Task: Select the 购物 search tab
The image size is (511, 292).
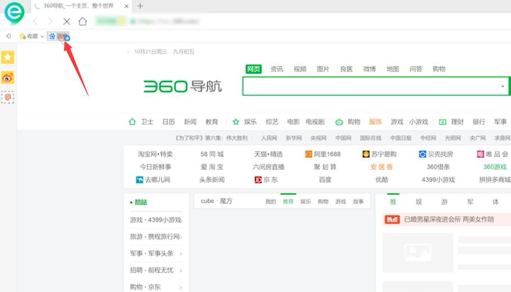Action: pyautogui.click(x=439, y=69)
